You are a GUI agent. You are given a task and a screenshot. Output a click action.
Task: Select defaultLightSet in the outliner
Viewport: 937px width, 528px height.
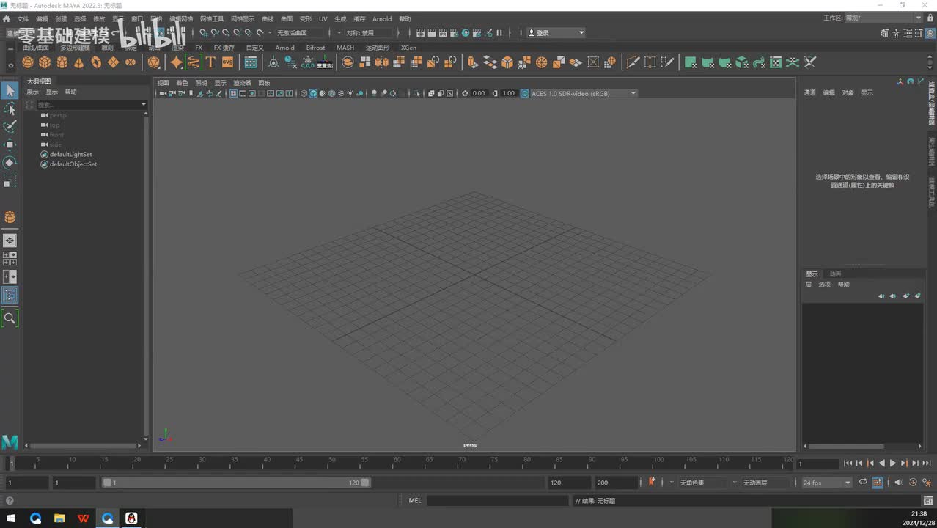[70, 155]
